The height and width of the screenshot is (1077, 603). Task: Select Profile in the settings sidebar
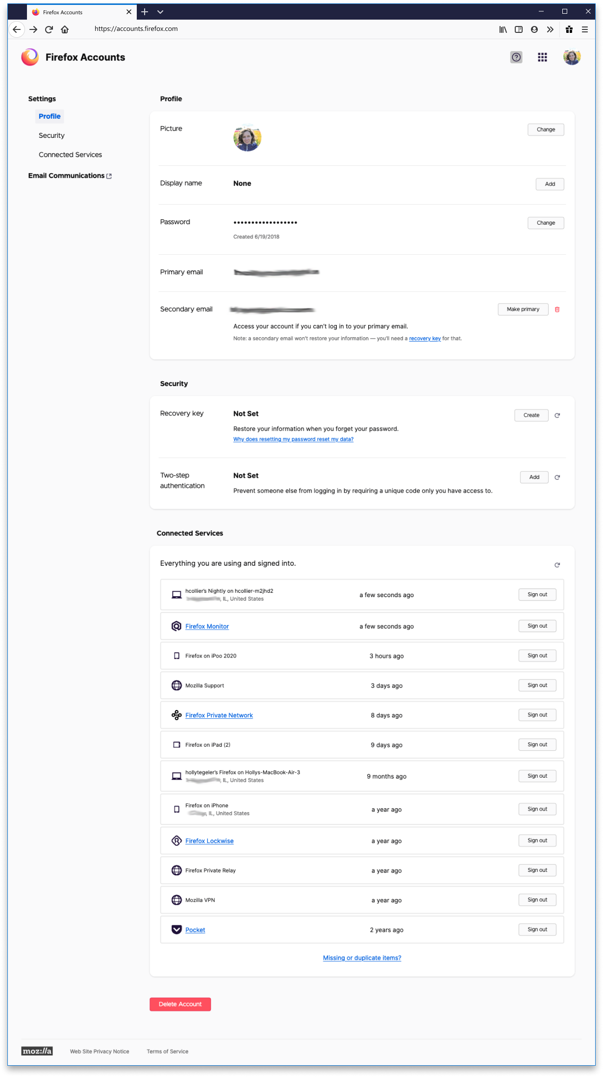[x=50, y=116]
